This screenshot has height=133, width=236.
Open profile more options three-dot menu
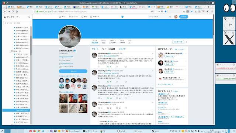[x=187, y=42]
